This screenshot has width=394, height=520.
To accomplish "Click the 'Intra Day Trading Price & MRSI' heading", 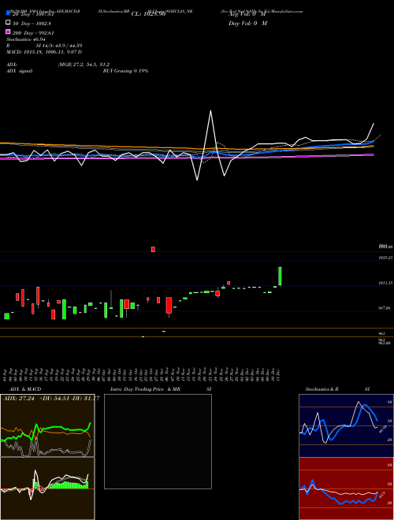I will 161,389.
